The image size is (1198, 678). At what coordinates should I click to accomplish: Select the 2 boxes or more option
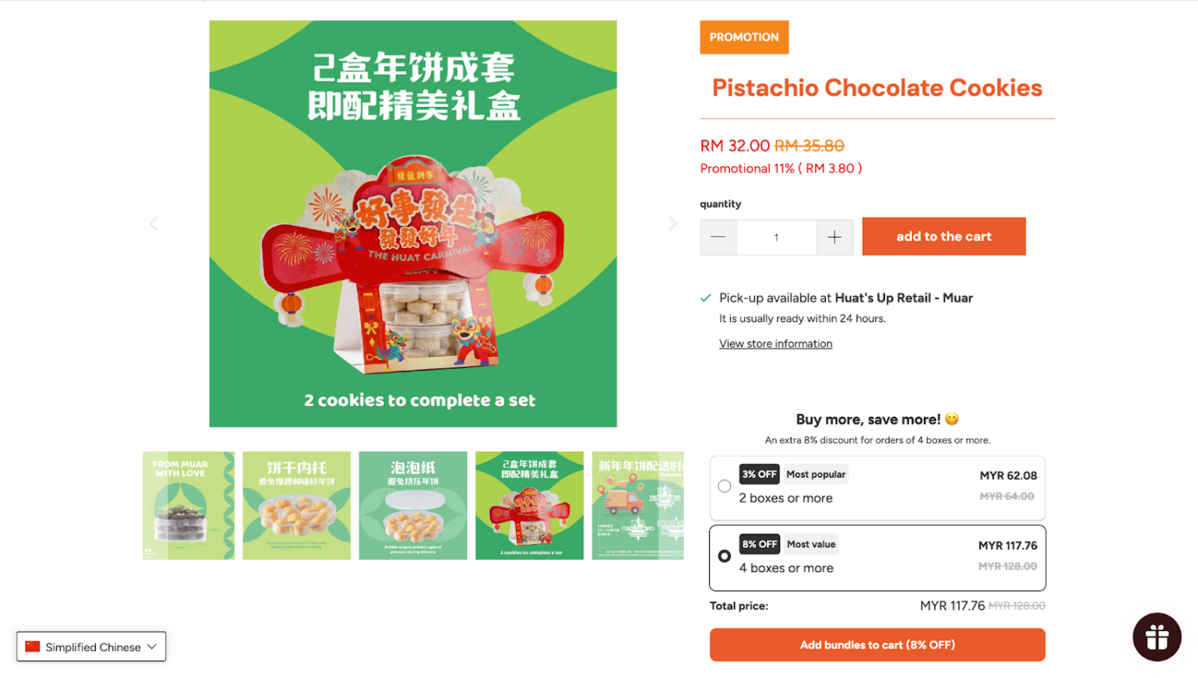click(x=877, y=487)
